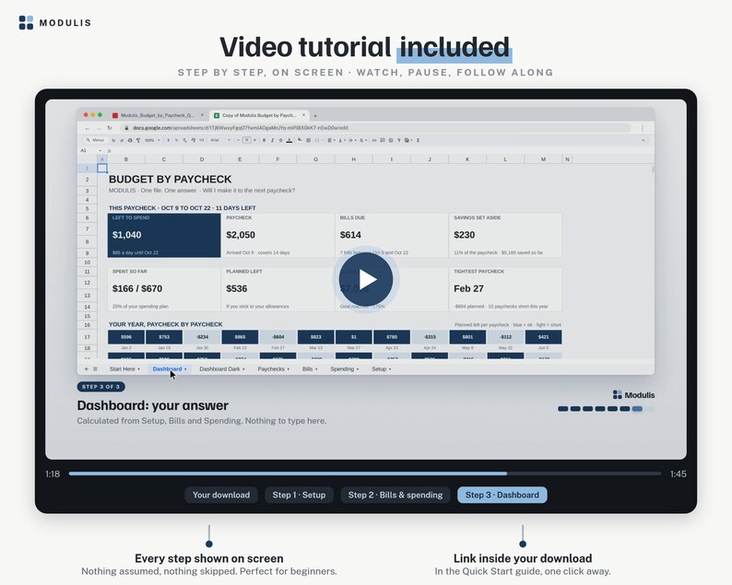
Task: Open vertical align dropdown
Action: (x=341, y=140)
